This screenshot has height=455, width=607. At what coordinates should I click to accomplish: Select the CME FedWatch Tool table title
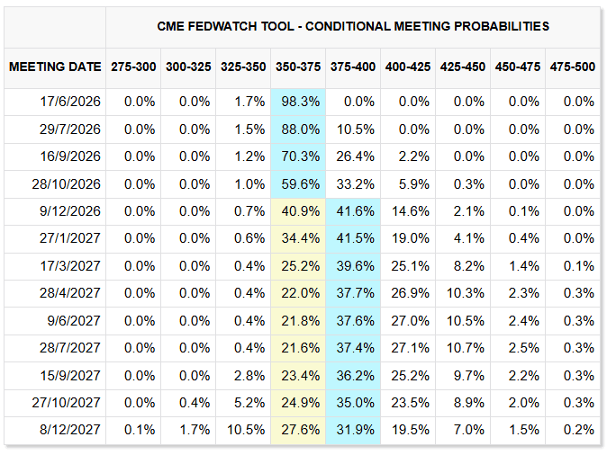coord(353,26)
